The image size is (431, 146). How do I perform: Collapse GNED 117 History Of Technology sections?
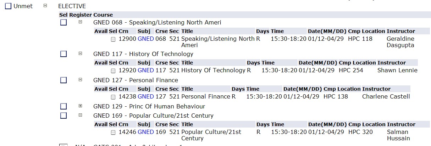point(80,54)
